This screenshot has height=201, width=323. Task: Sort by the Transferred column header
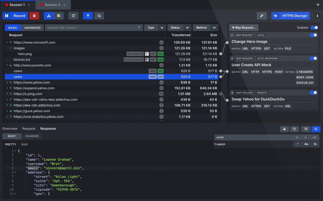coord(181,35)
